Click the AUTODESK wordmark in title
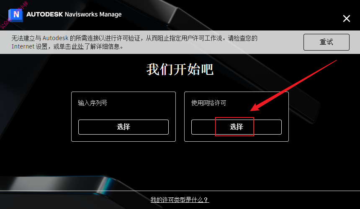 44,14
